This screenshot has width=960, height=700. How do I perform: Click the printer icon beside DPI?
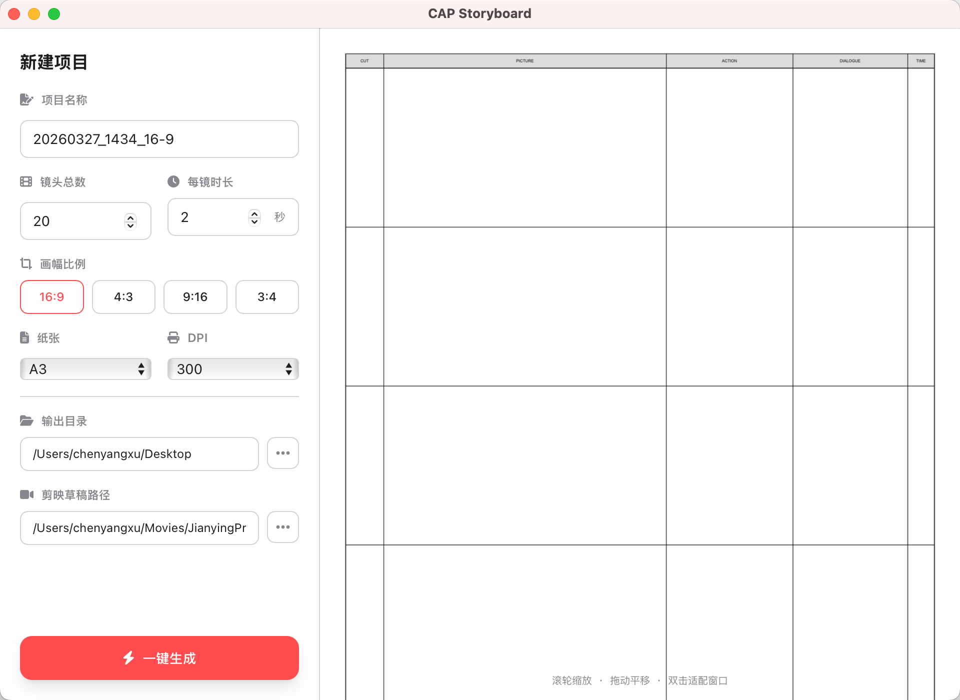tap(173, 337)
